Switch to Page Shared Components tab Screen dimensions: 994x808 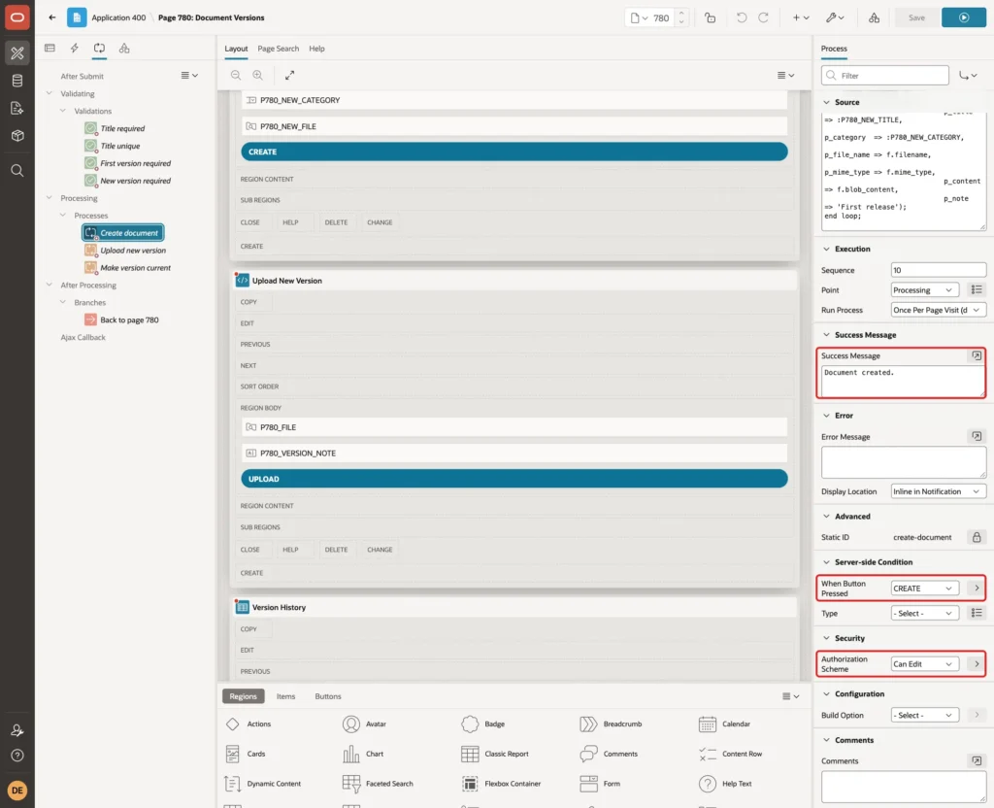point(124,49)
